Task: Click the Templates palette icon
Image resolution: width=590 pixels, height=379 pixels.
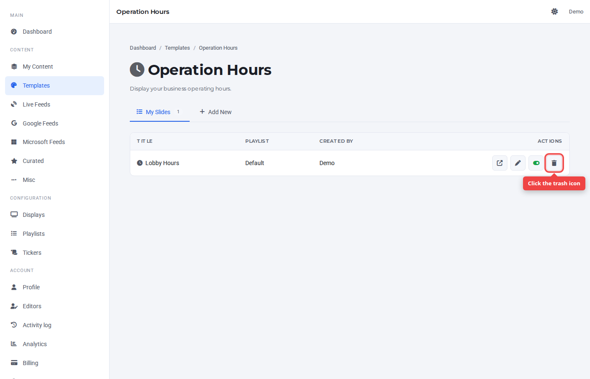Action: pyautogui.click(x=14, y=85)
